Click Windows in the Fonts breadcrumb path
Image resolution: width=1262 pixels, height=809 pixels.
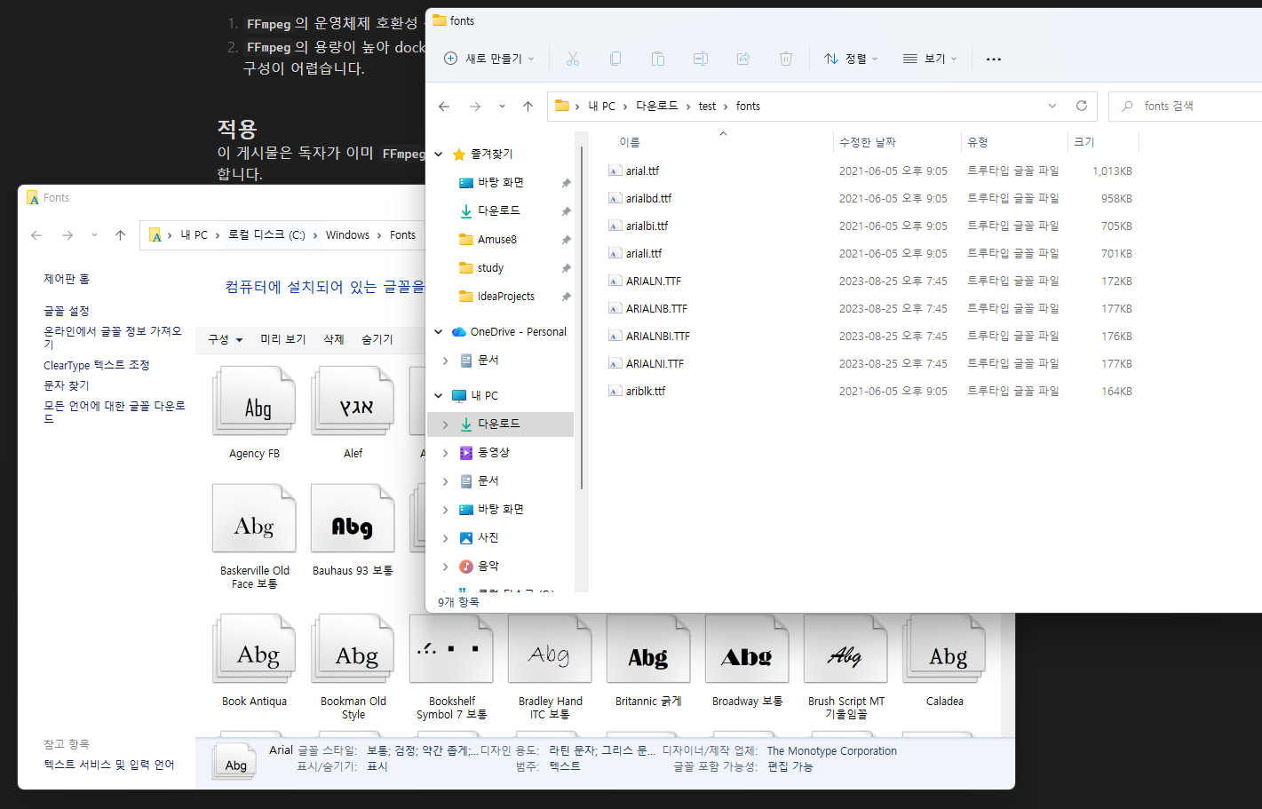click(347, 235)
